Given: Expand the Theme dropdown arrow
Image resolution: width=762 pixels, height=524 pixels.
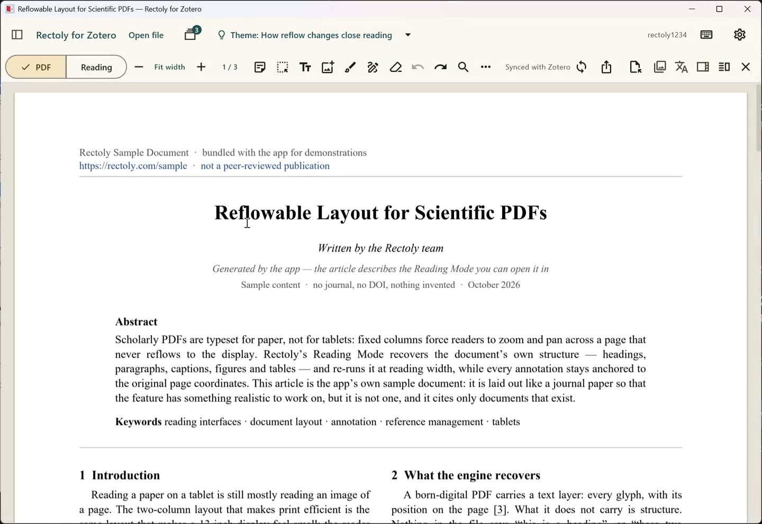Looking at the screenshot, I should pyautogui.click(x=408, y=35).
